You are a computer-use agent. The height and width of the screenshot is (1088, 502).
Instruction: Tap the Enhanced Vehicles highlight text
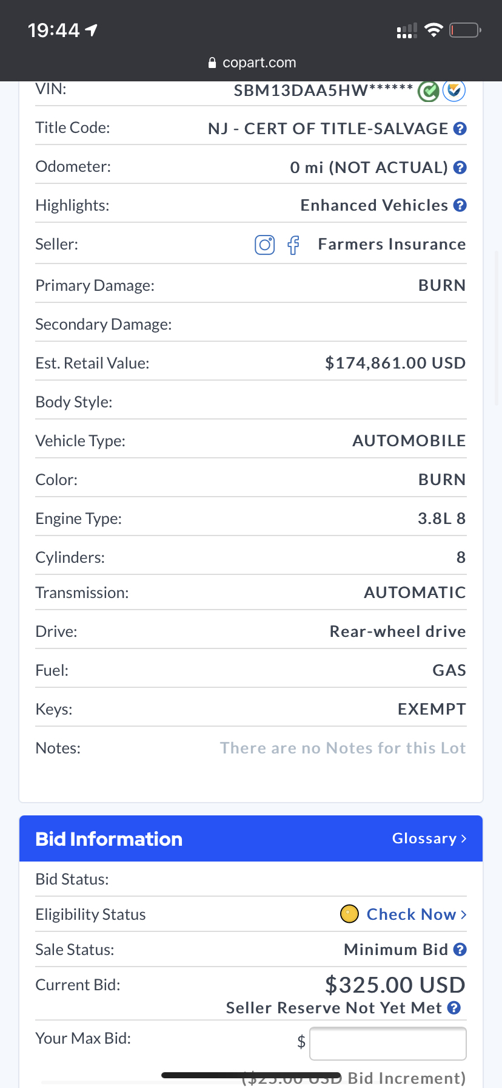(374, 205)
